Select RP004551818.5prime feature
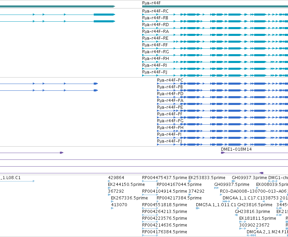This screenshot has width=288, height=237. [x=164, y=205]
